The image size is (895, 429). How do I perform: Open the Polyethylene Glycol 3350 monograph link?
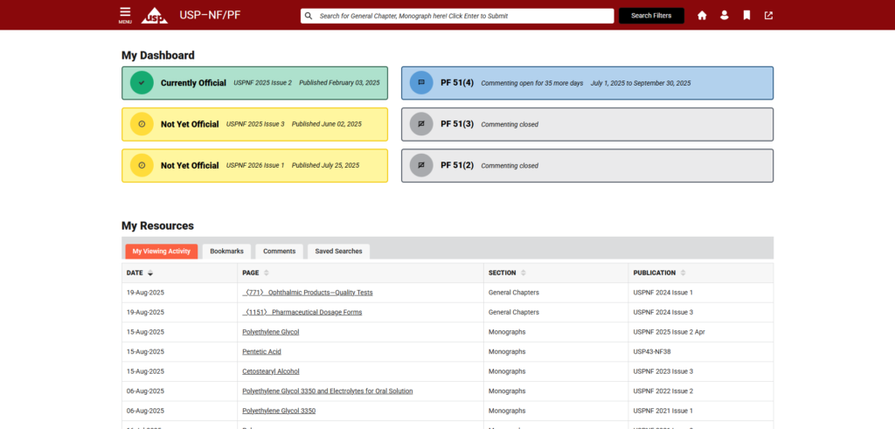pos(279,411)
